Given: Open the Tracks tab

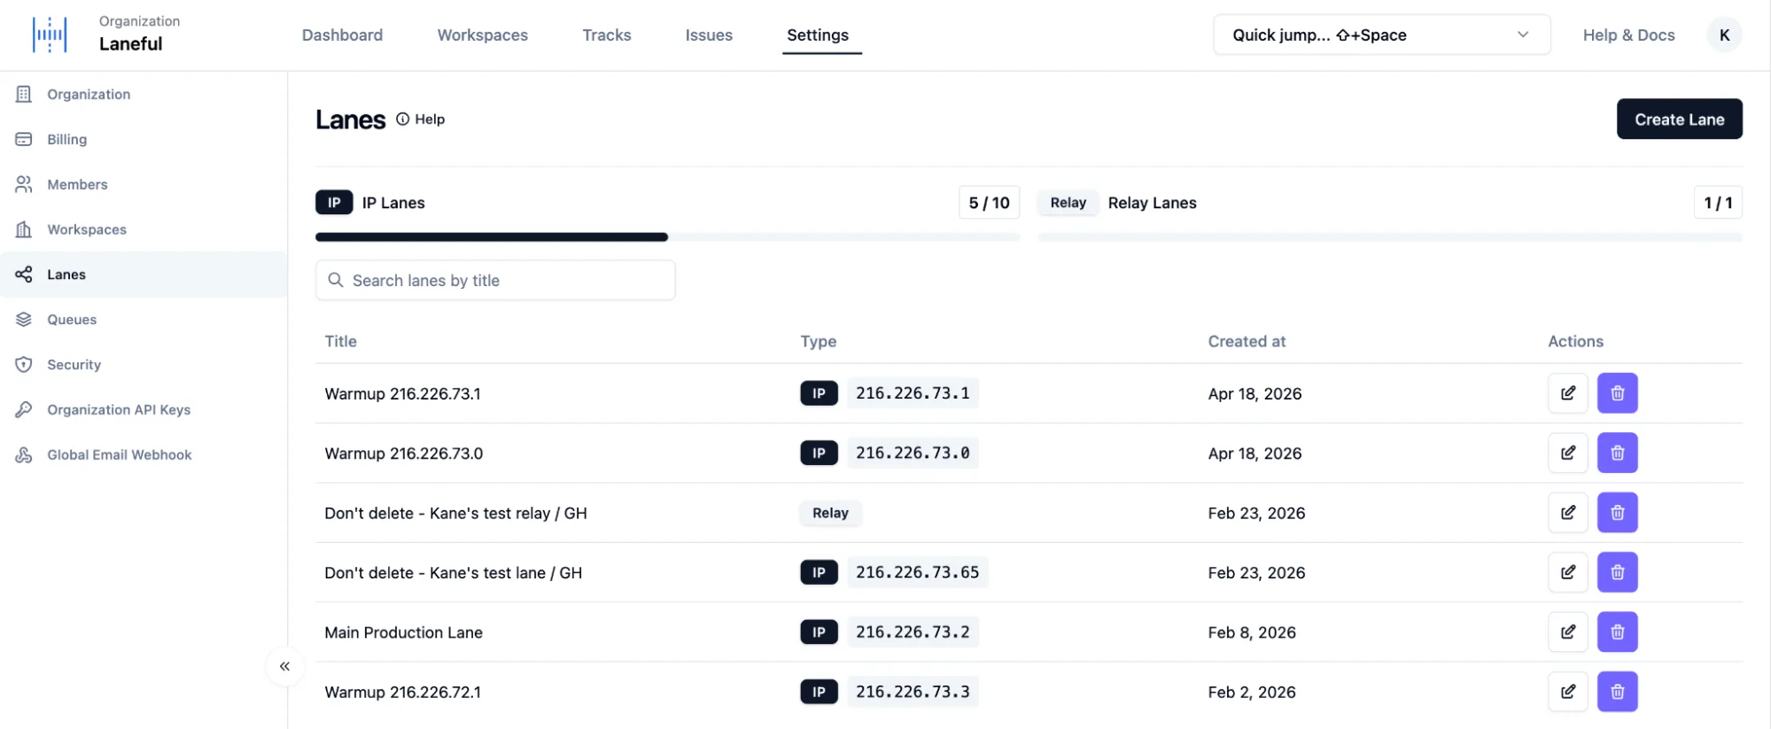Looking at the screenshot, I should click(606, 35).
